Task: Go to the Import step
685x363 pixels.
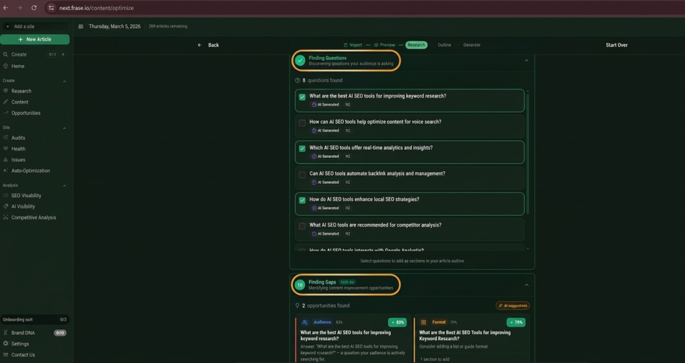Action: tap(353, 45)
